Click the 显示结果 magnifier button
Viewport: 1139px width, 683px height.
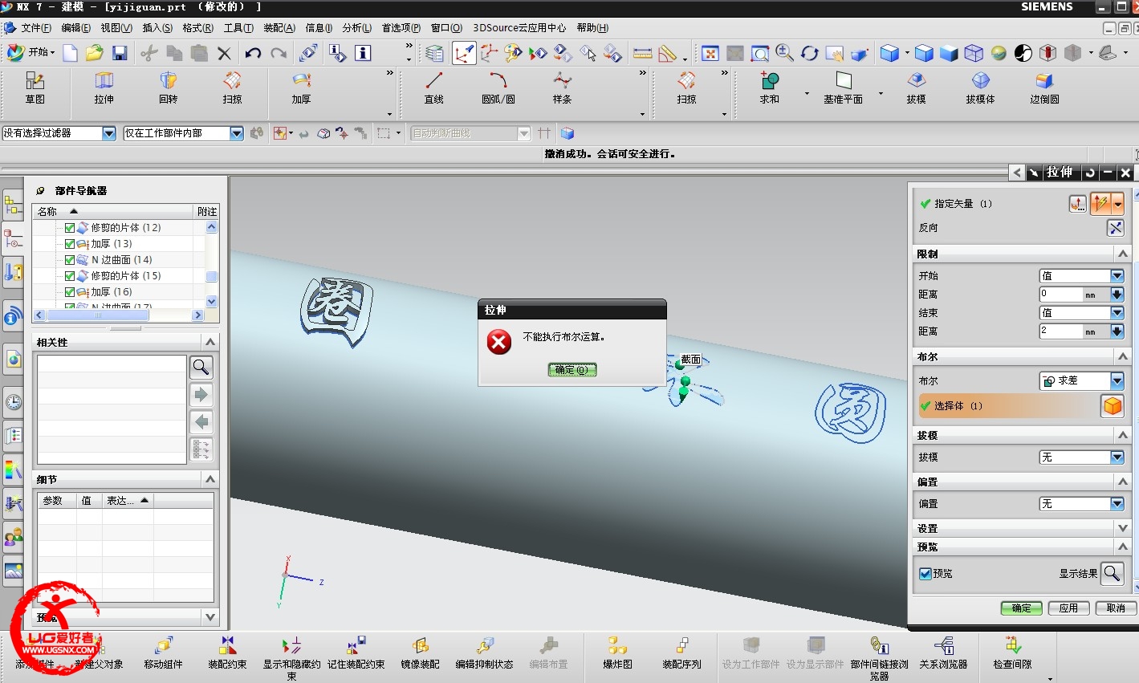(x=1112, y=573)
